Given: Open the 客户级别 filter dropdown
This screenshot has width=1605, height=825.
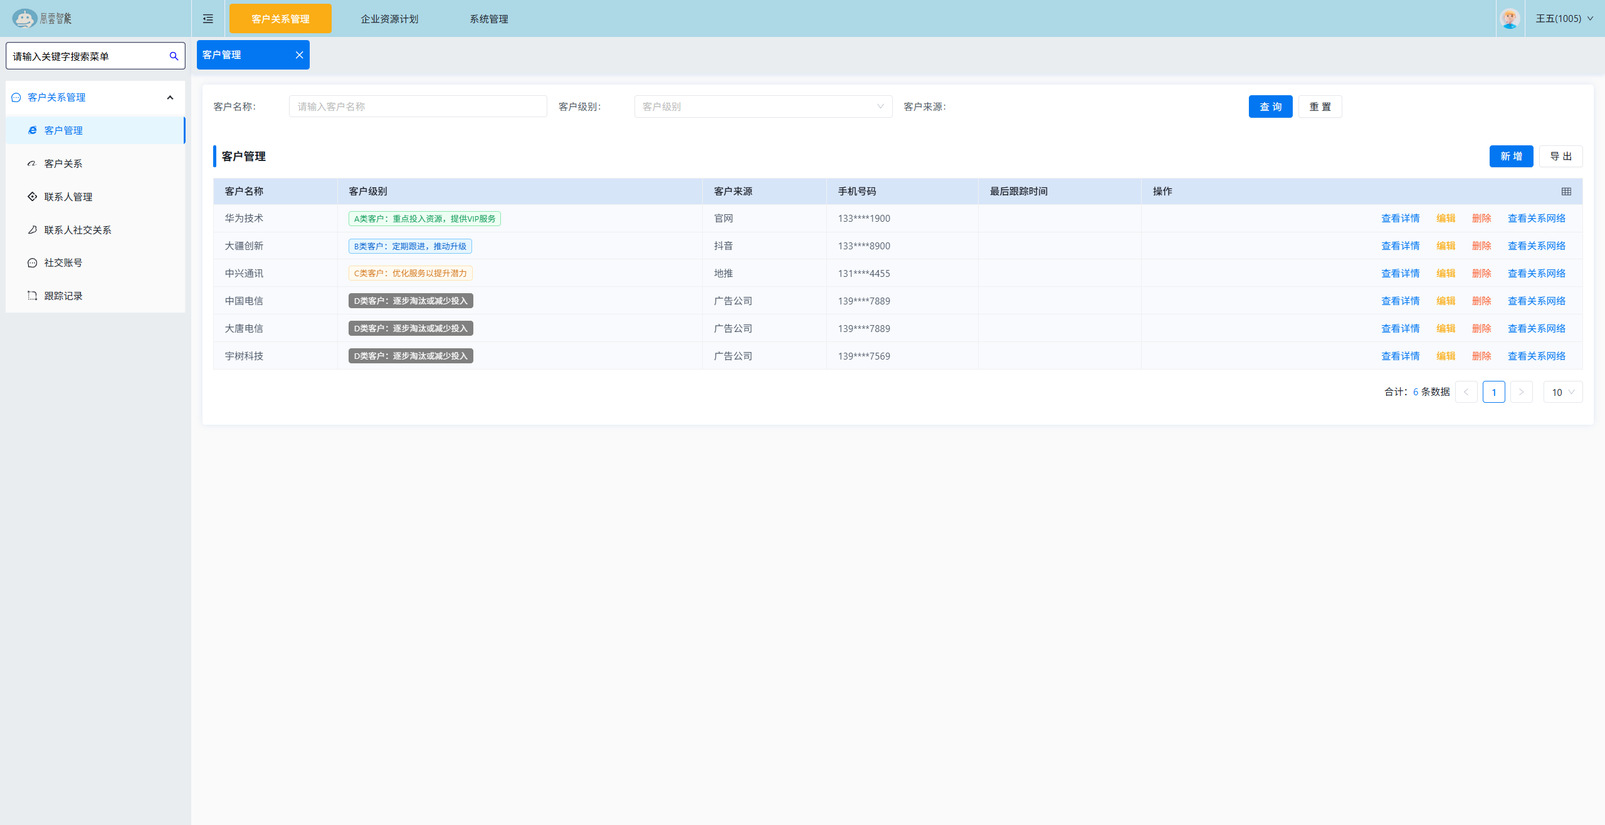Looking at the screenshot, I should click(x=762, y=106).
